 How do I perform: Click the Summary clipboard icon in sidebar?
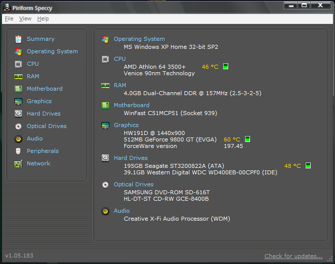pyautogui.click(x=18, y=39)
